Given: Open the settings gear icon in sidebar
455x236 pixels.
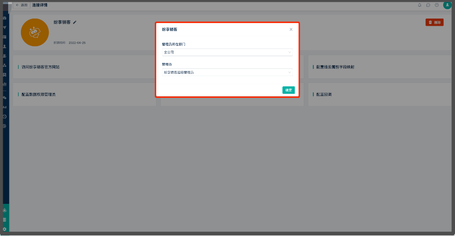Looking at the screenshot, I should pyautogui.click(x=5, y=229).
